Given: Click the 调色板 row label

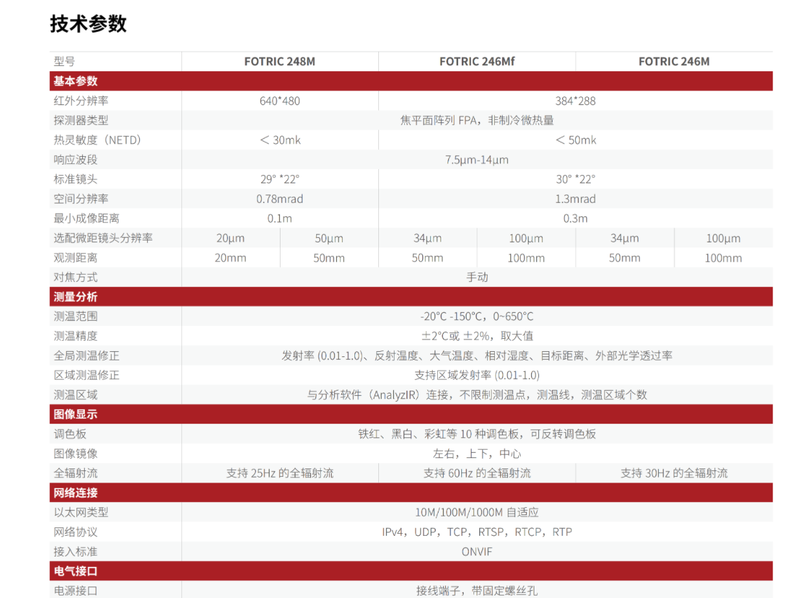Looking at the screenshot, I should coord(70,434).
